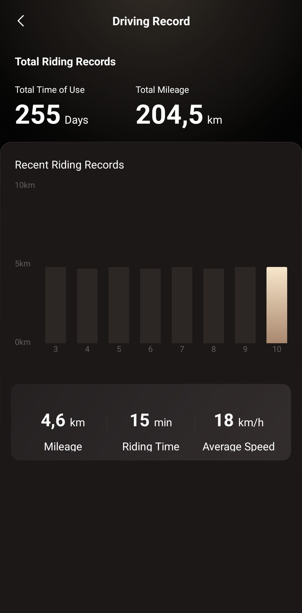302x613 pixels.
Task: Tap the highlighted day 10 bar
Action: pyautogui.click(x=277, y=305)
